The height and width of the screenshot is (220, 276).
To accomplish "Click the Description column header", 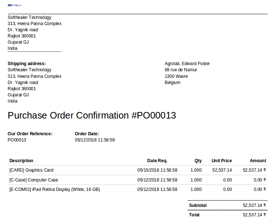I will coord(21,161).
